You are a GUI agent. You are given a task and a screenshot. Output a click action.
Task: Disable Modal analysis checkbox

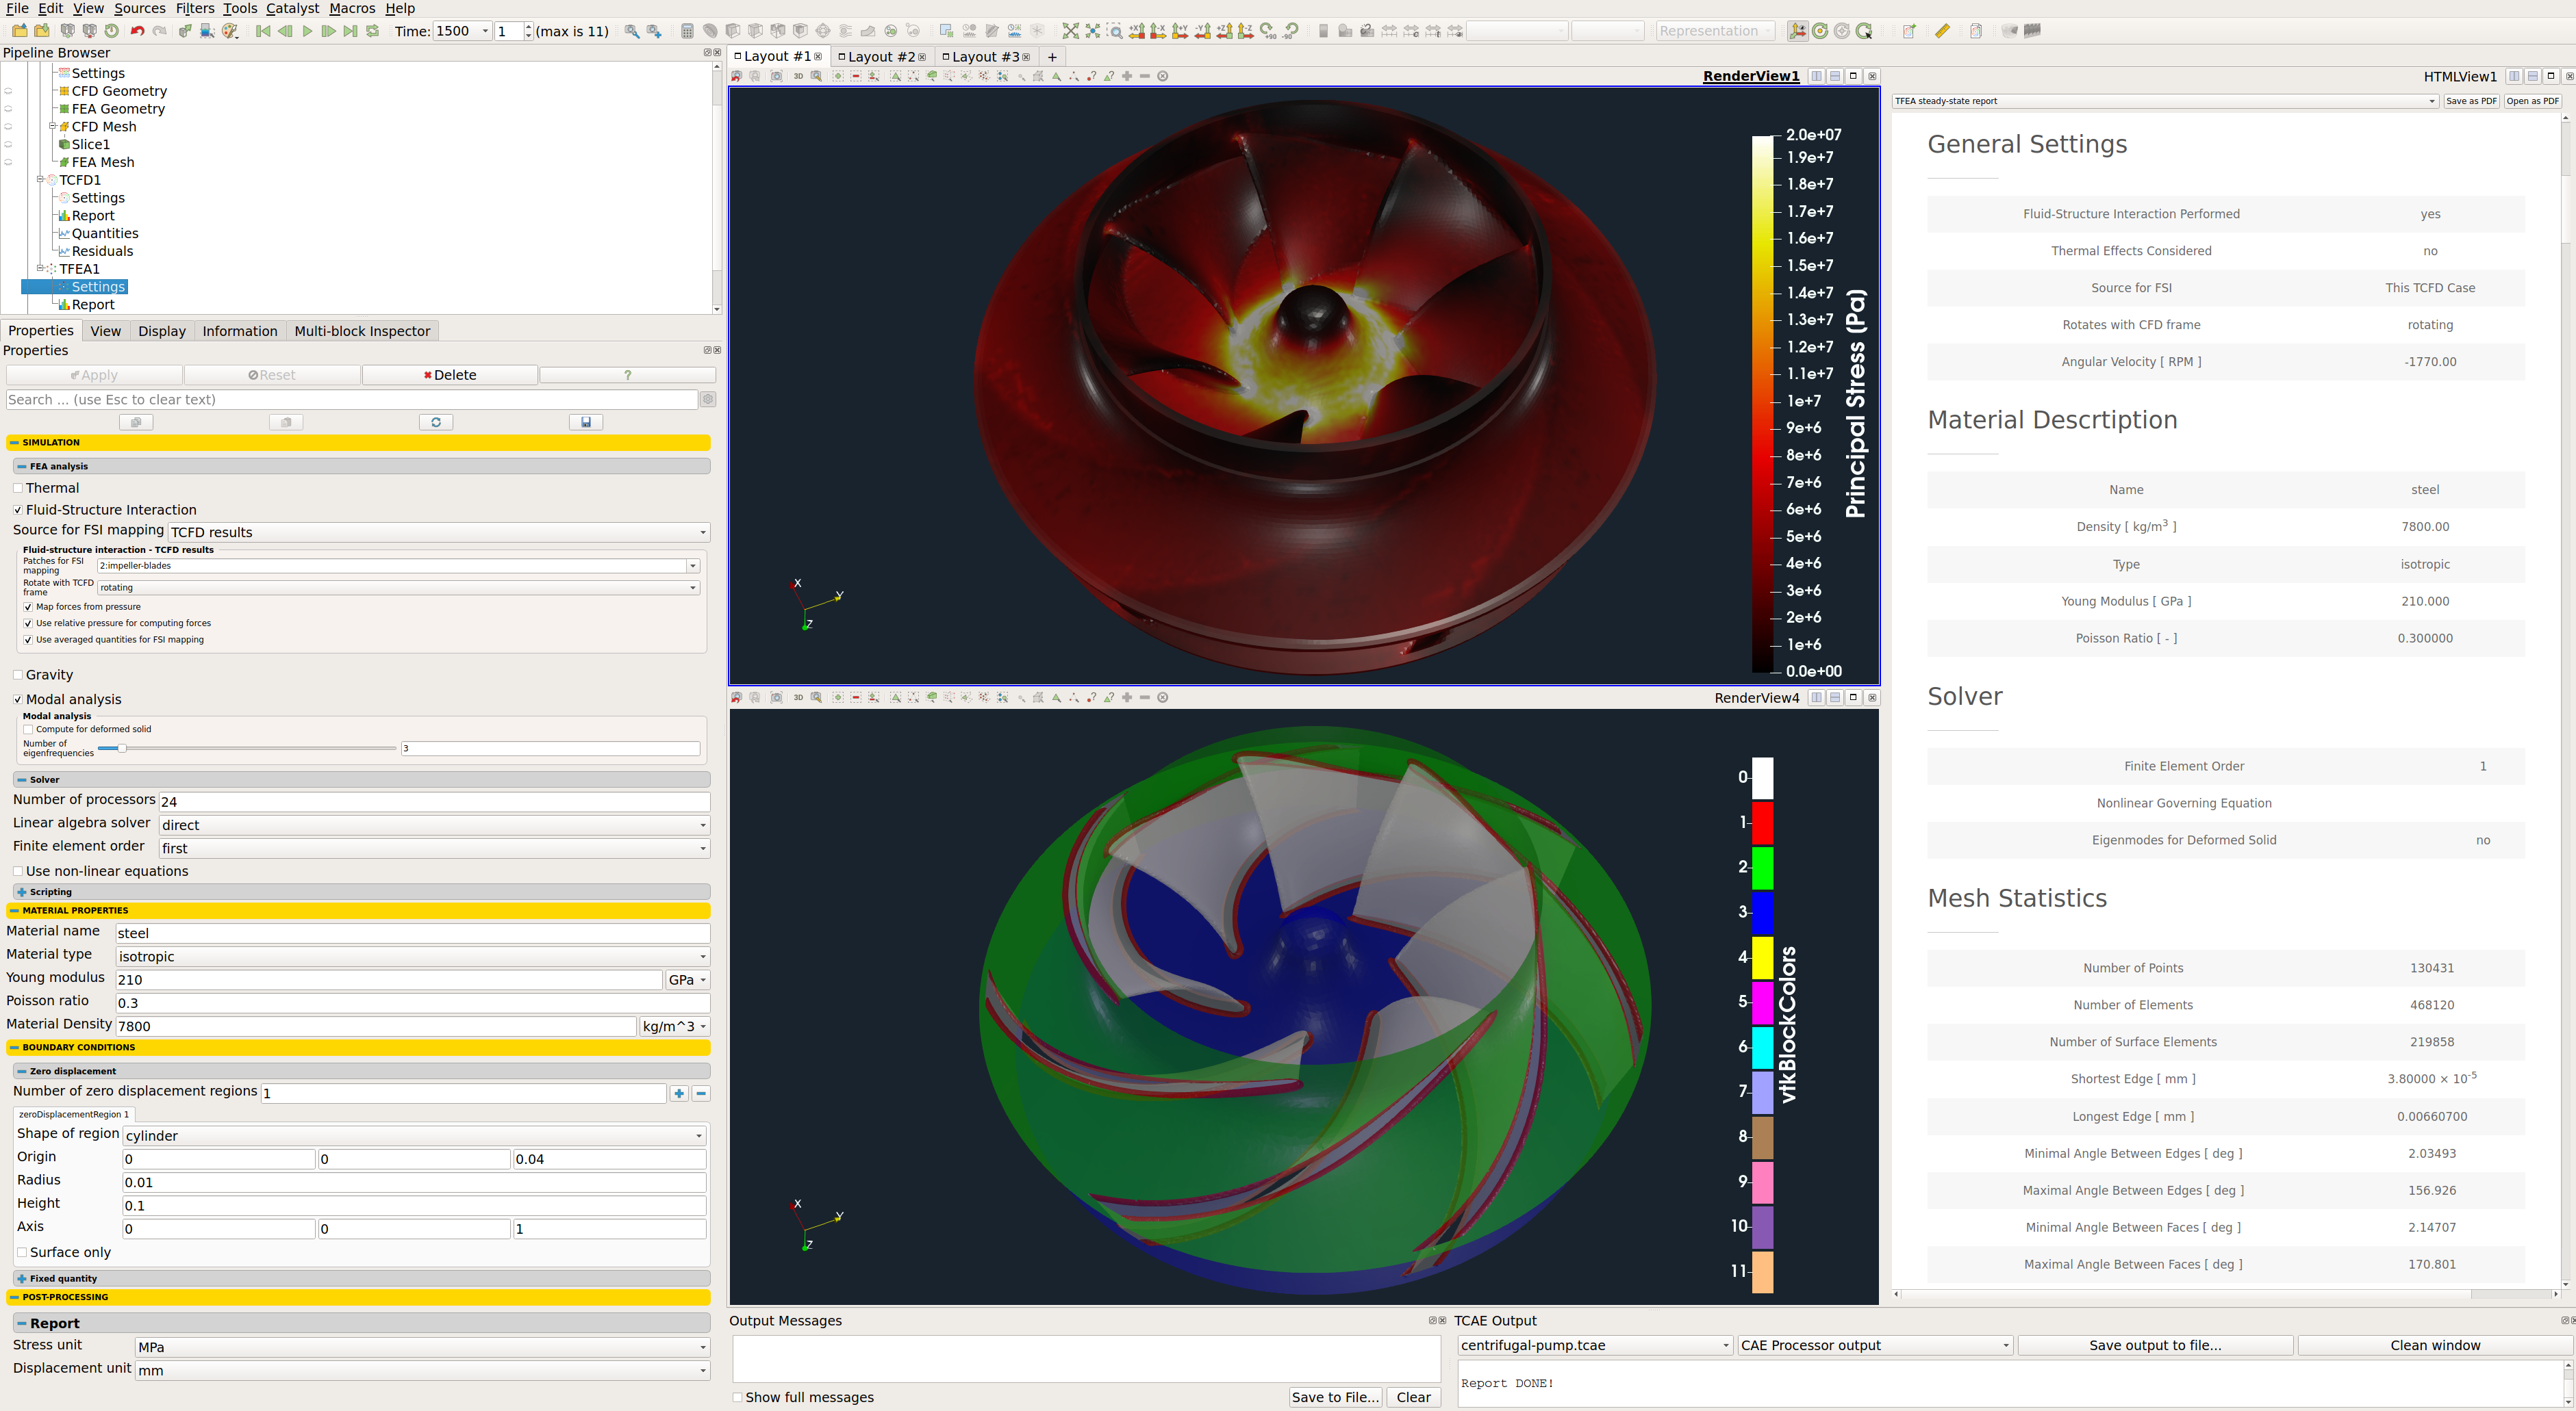click(x=18, y=699)
